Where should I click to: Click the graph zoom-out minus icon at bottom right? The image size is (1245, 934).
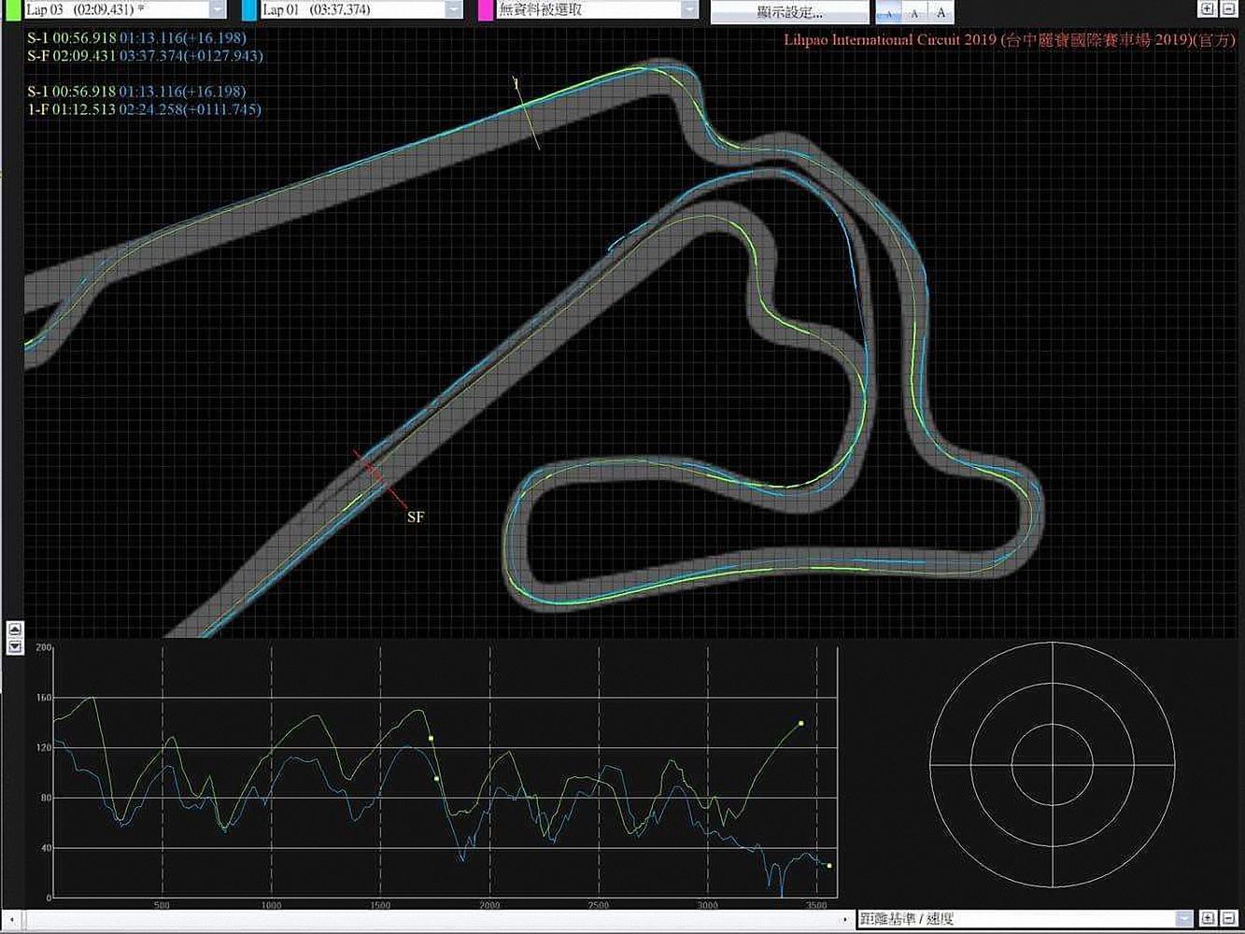(1229, 919)
